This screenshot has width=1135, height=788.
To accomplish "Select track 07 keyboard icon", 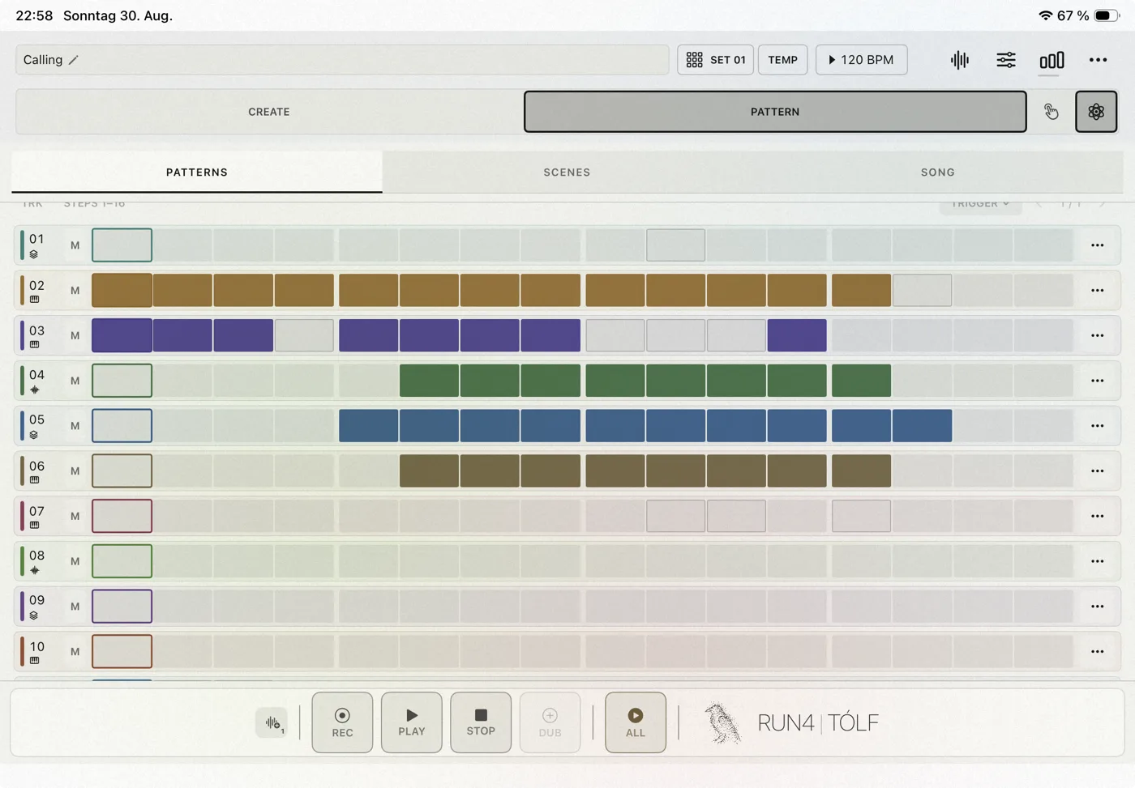I will pyautogui.click(x=34, y=525).
